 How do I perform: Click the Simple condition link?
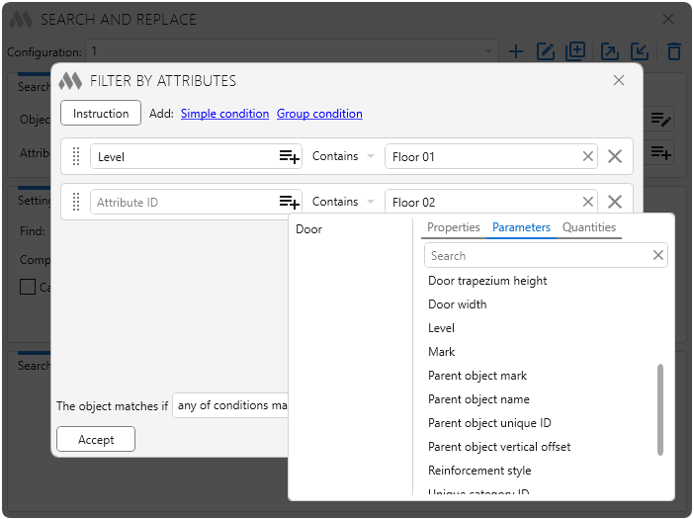pyautogui.click(x=224, y=114)
